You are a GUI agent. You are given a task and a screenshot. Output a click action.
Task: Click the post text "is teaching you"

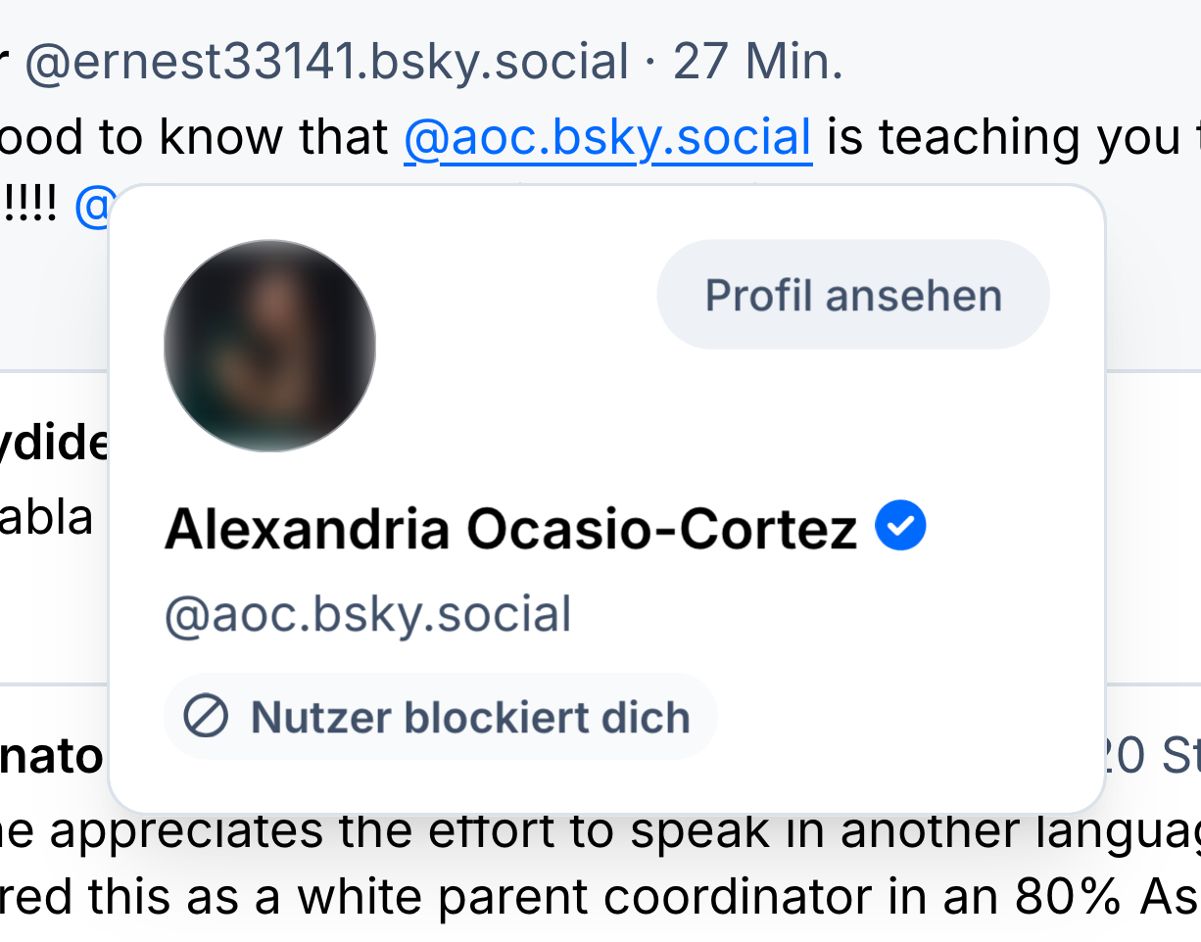tap(999, 138)
